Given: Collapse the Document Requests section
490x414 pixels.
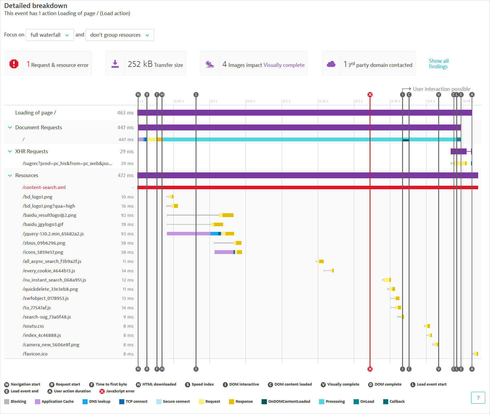Looking at the screenshot, I should 10,127.
